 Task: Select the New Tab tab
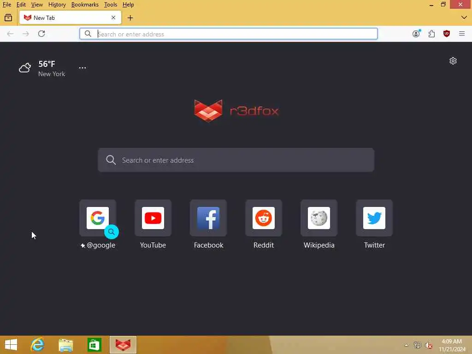click(70, 18)
